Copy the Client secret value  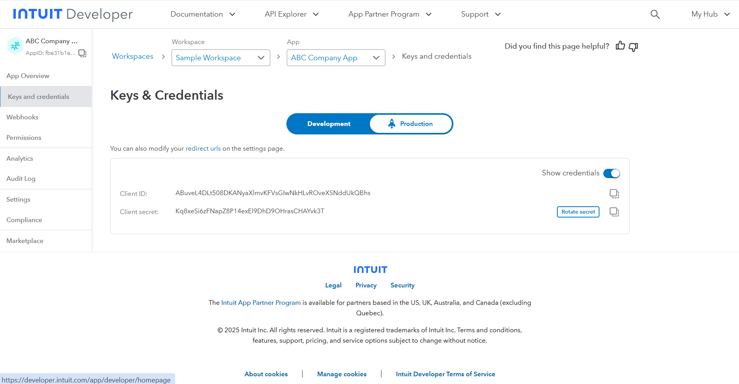(614, 212)
